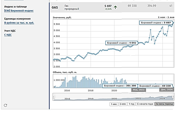Choose the За весь период range
The image size is (177, 114).
164,104
